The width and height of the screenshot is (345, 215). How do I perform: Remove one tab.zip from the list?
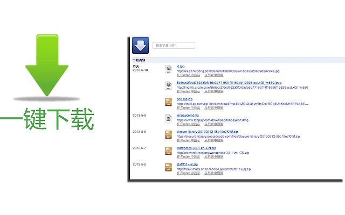pos(213,107)
